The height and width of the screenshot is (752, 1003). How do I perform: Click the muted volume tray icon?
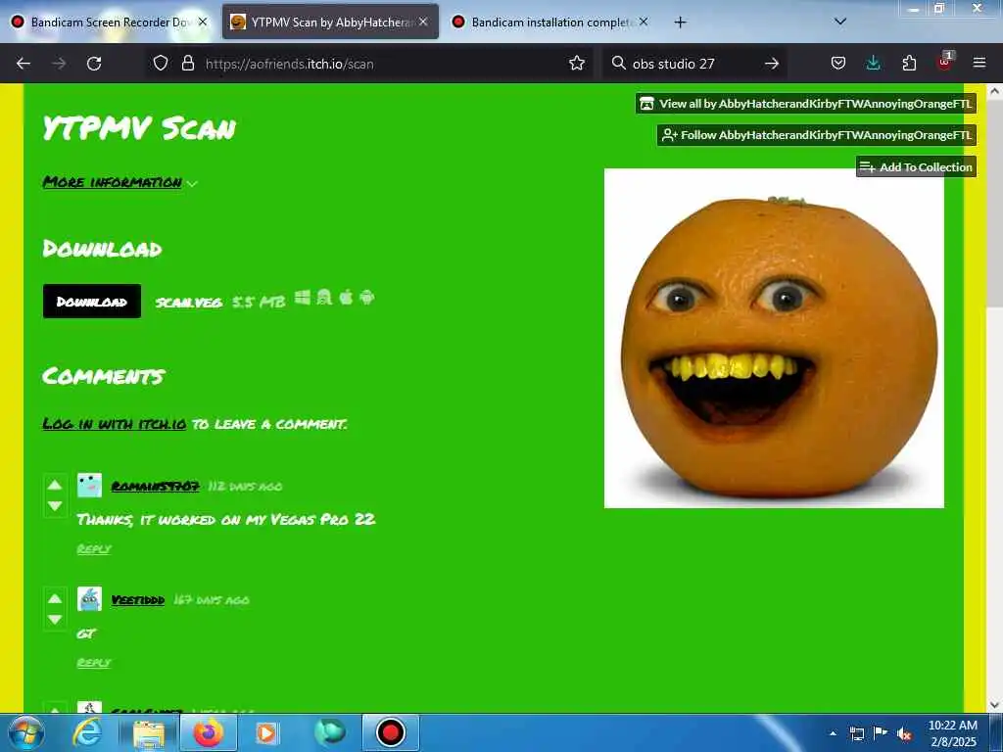click(904, 734)
